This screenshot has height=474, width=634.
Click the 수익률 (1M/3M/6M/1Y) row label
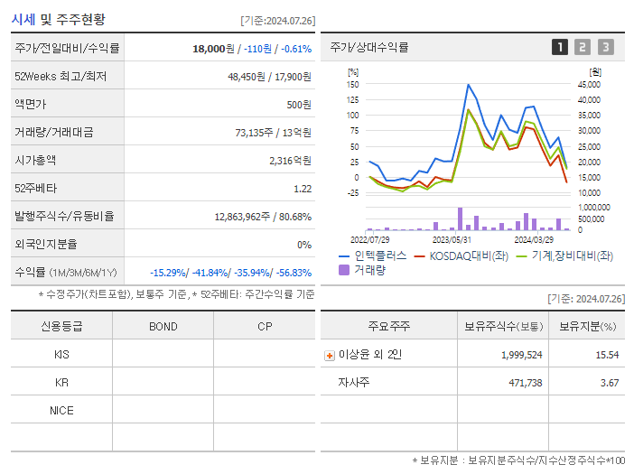[x=66, y=273]
